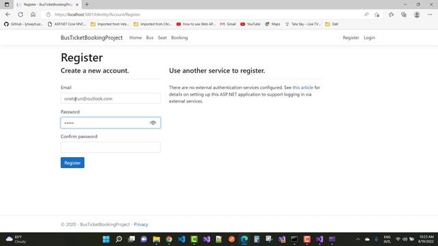The height and width of the screenshot is (246, 438).
Task: Open the ASP.NET Core MVC bookmark
Action: coord(67,24)
